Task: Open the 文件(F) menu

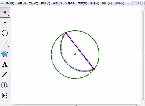Action: coord(10,3)
